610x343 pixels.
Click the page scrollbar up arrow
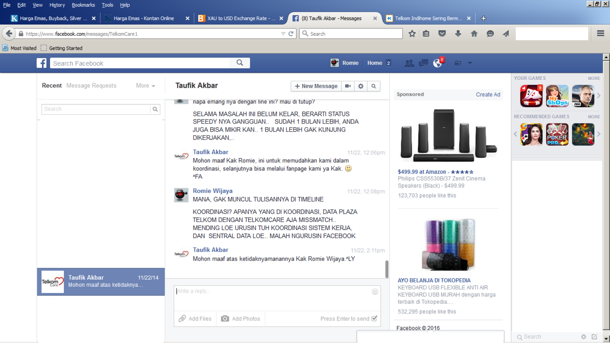pyautogui.click(x=606, y=57)
